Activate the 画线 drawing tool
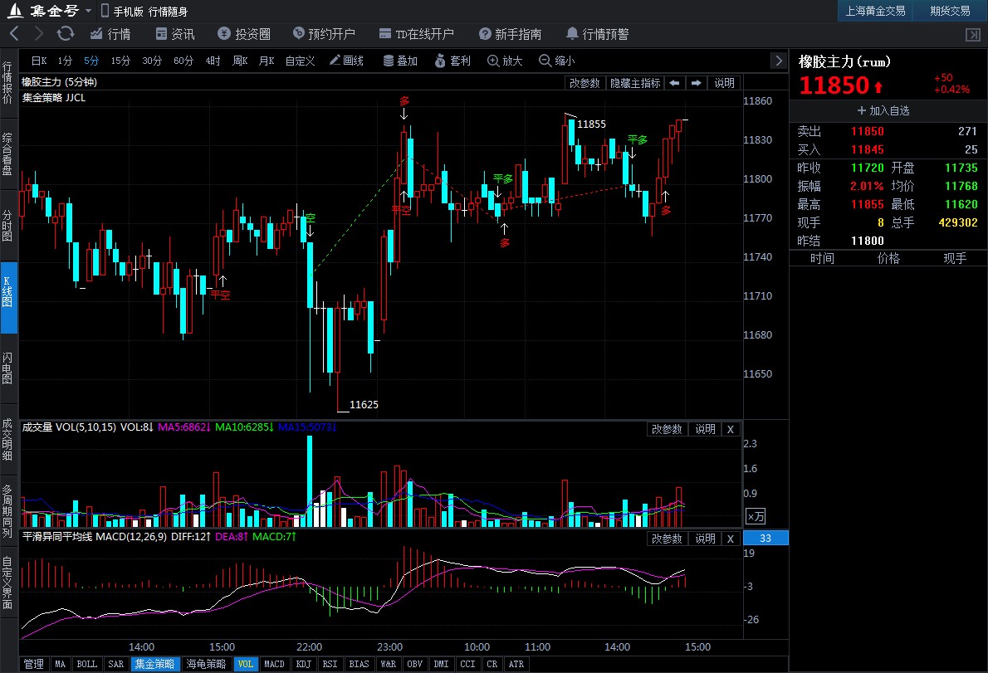 (x=347, y=61)
